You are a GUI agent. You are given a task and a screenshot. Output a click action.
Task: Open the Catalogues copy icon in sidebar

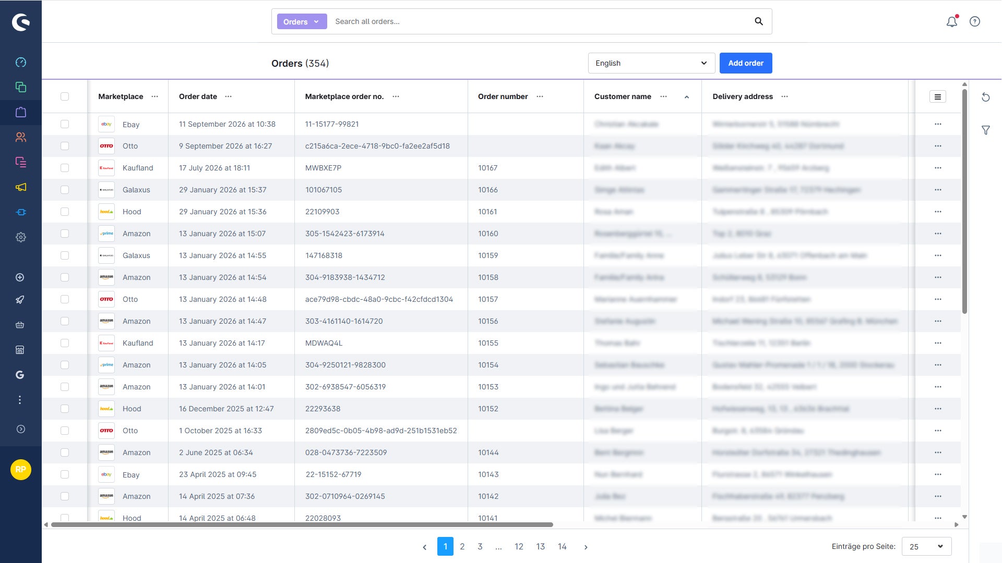[21, 87]
